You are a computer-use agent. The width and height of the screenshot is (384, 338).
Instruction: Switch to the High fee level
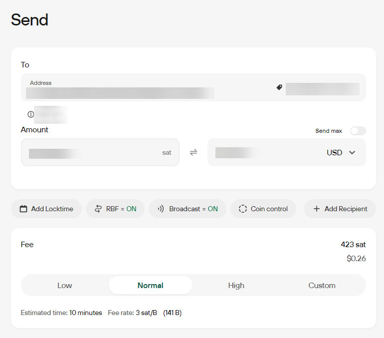(x=236, y=286)
